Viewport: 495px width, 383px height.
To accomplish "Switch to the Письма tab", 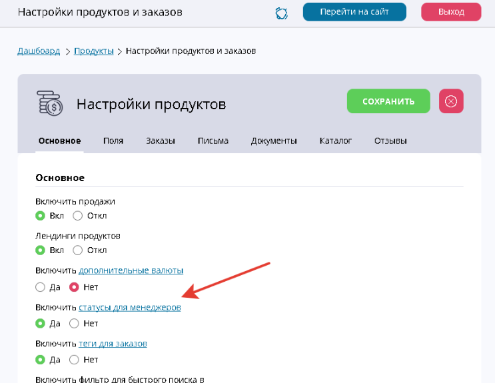I will coord(213,141).
